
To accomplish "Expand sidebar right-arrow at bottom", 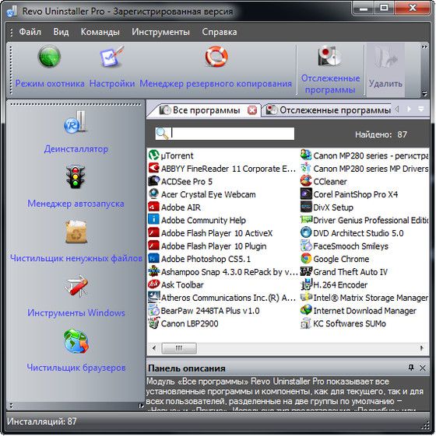I will coord(141,406).
